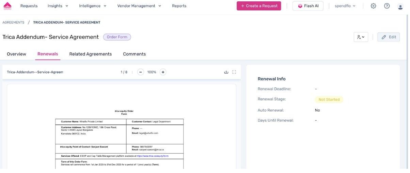Open the trica.co/equity link in document
The width and height of the screenshot is (410, 173).
pyautogui.click(x=153, y=156)
